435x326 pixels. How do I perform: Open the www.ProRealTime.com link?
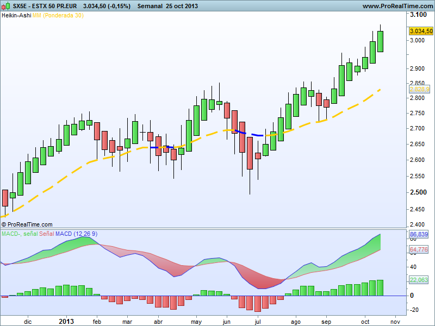pyautogui.click(x=396, y=6)
